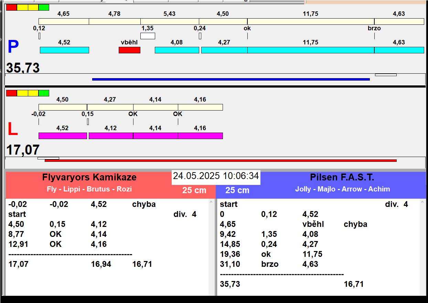The width and height of the screenshot is (428, 303).
Task: Click the magenta bar labeled 4,12 in lane L
Action: coord(111,136)
